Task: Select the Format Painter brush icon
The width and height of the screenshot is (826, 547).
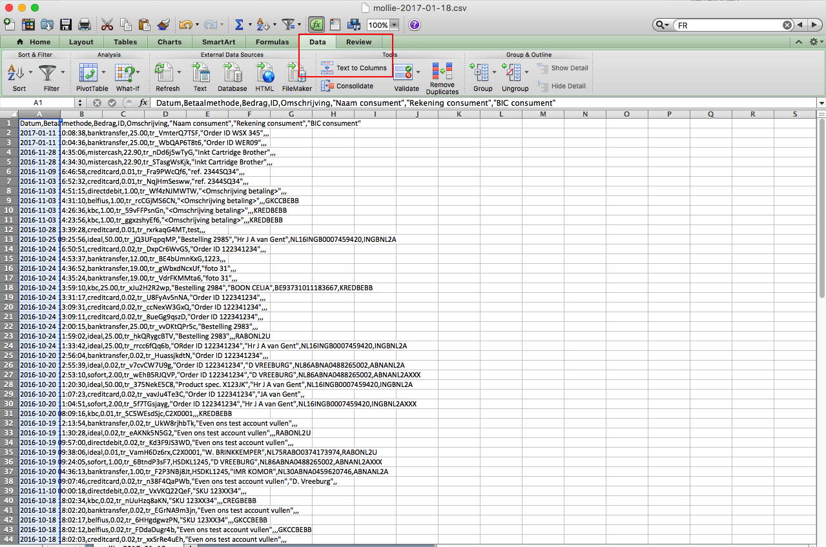Action: click(x=163, y=25)
